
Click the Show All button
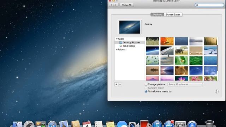point(126,5)
